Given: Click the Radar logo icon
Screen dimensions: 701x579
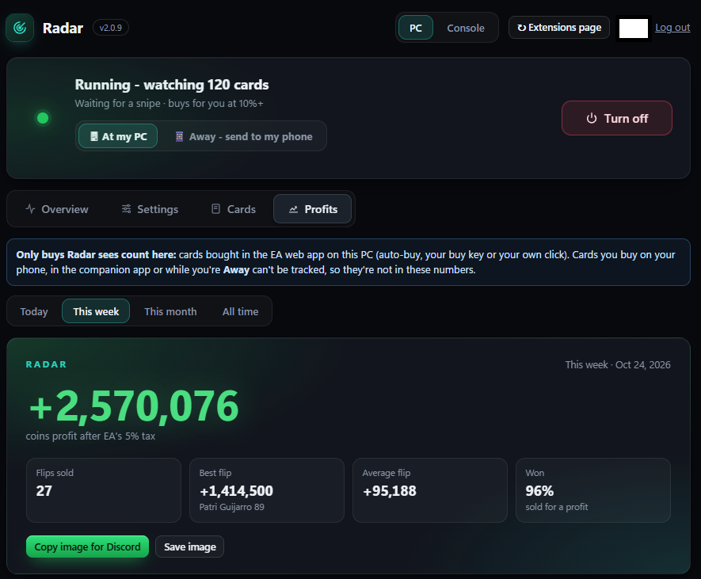Looking at the screenshot, I should (x=20, y=28).
